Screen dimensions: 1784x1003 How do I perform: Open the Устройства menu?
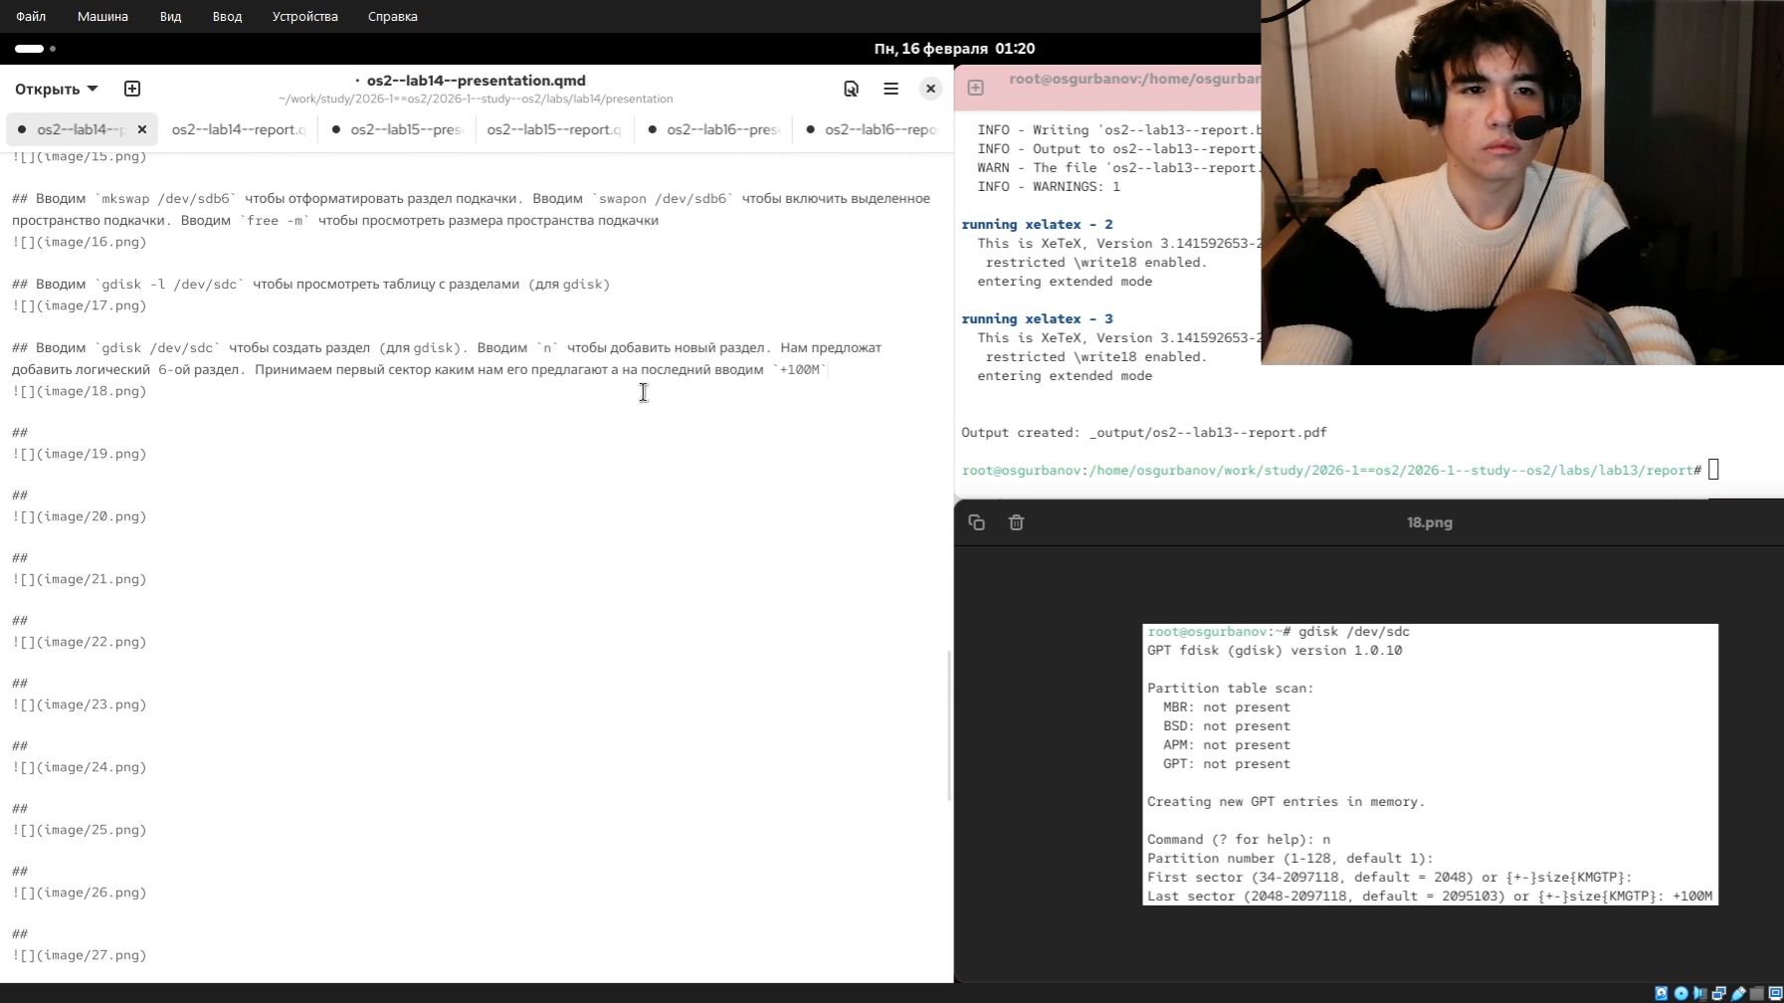coord(304,16)
